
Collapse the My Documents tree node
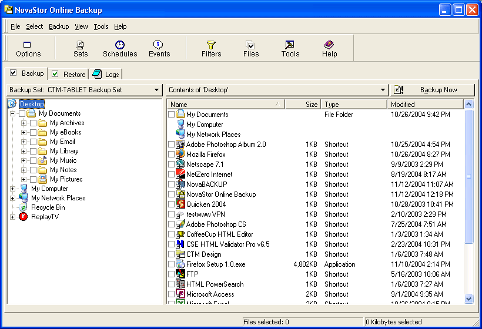[x=12, y=113]
